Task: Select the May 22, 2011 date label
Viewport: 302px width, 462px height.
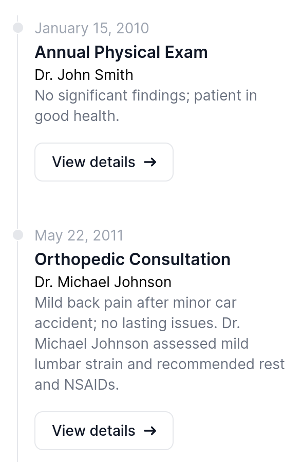Action: pos(79,235)
